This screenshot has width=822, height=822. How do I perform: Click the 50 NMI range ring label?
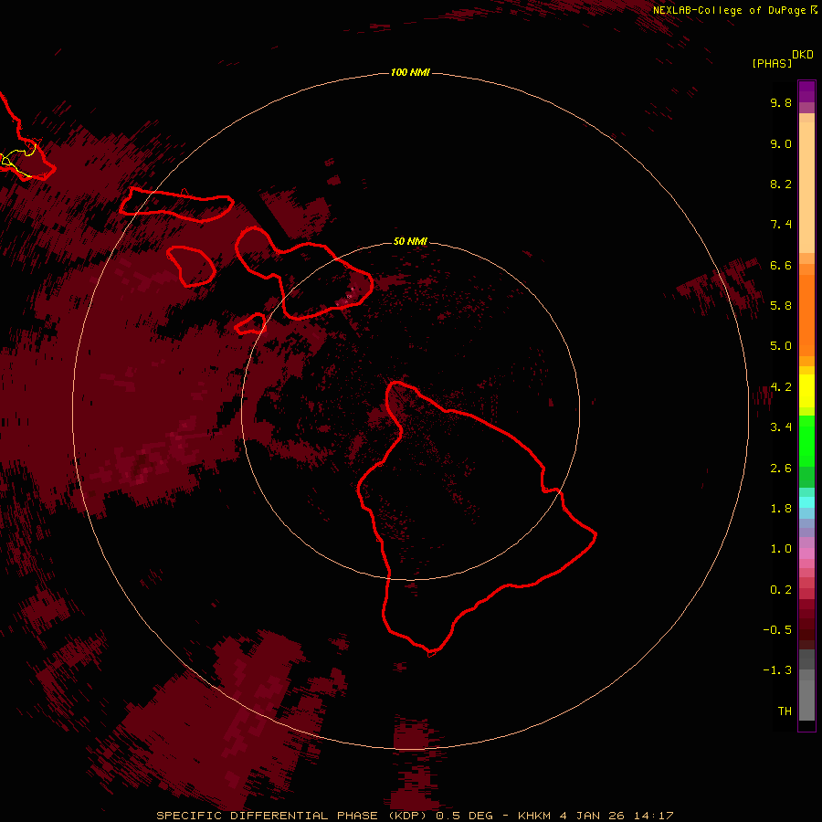click(410, 241)
